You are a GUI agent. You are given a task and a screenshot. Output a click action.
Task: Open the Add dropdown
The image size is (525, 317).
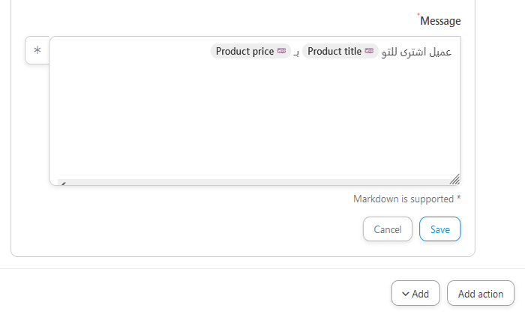click(415, 294)
